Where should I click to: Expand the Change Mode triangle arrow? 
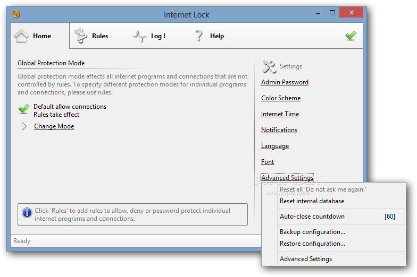(24, 126)
